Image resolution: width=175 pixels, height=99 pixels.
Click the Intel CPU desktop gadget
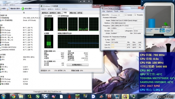point(159,19)
